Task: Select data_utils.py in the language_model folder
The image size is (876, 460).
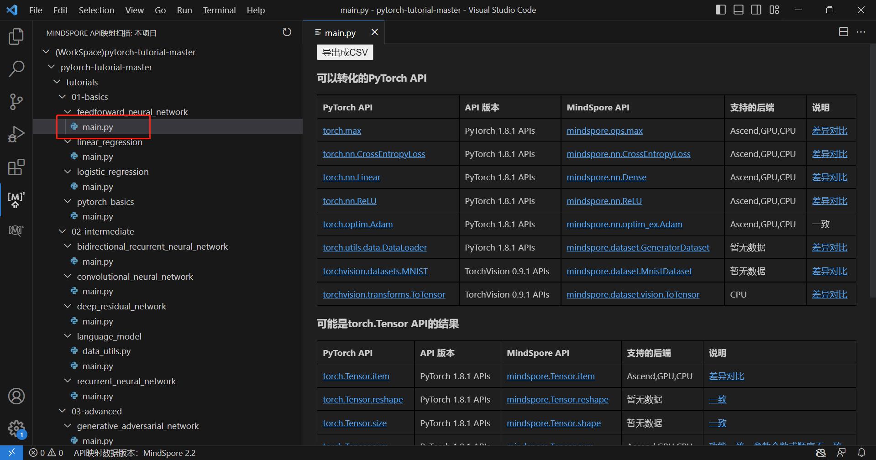Action: (106, 351)
